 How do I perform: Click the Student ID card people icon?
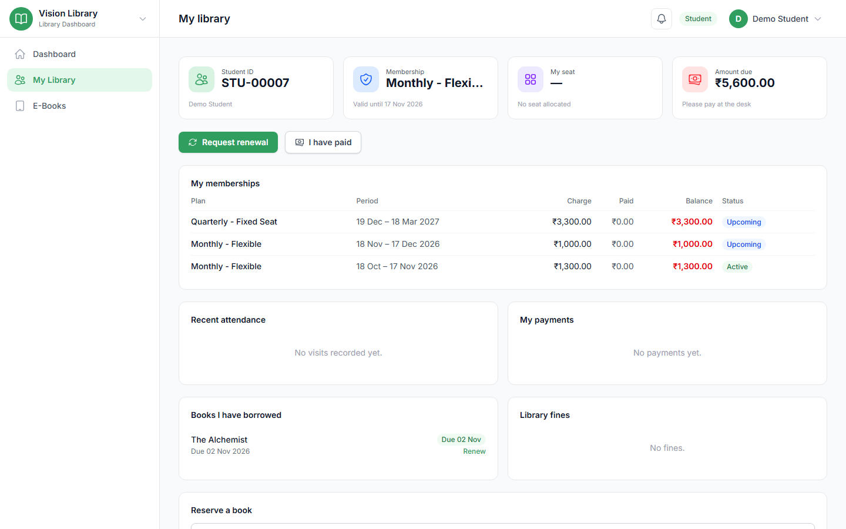[202, 79]
